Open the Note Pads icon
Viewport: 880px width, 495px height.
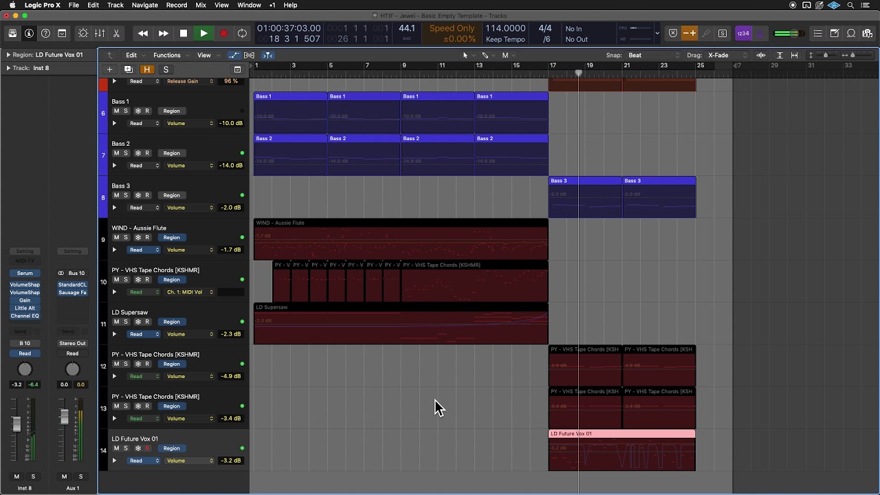tap(835, 33)
